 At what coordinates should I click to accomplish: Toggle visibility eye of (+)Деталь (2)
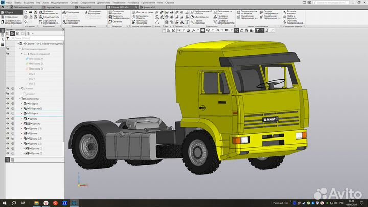8,153
